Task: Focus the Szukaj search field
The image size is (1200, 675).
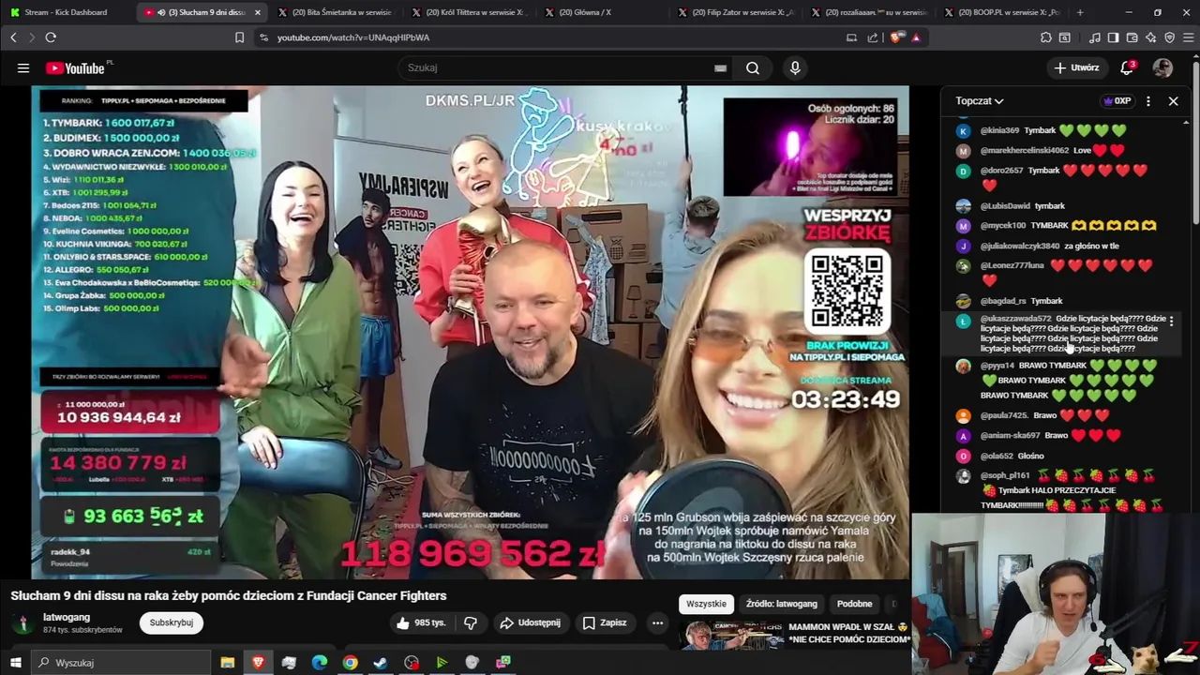Action: click(558, 67)
